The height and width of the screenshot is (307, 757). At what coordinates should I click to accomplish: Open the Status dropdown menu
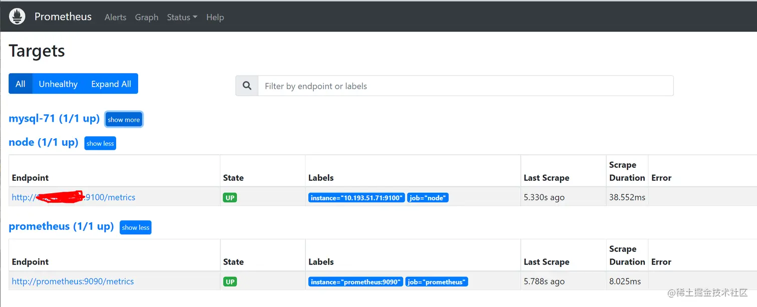(182, 17)
